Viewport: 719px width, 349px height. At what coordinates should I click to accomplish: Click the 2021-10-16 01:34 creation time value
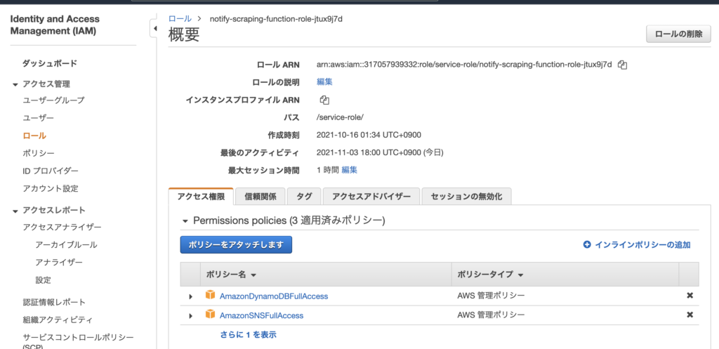click(369, 135)
